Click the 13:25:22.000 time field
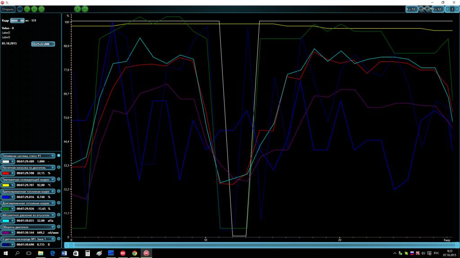Screen dimensions: 460x258 pos(43,44)
